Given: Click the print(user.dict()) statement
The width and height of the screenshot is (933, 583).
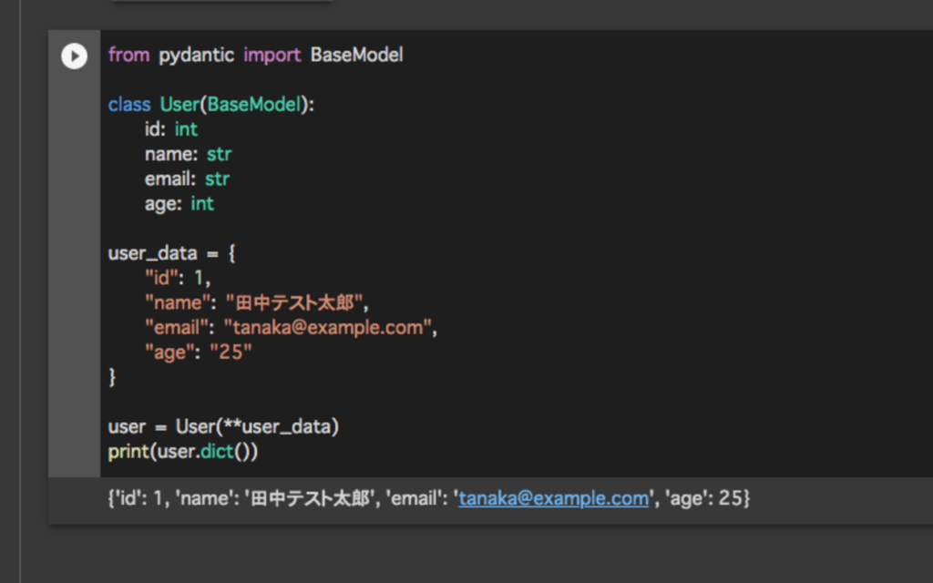Looking at the screenshot, I should click(183, 452).
